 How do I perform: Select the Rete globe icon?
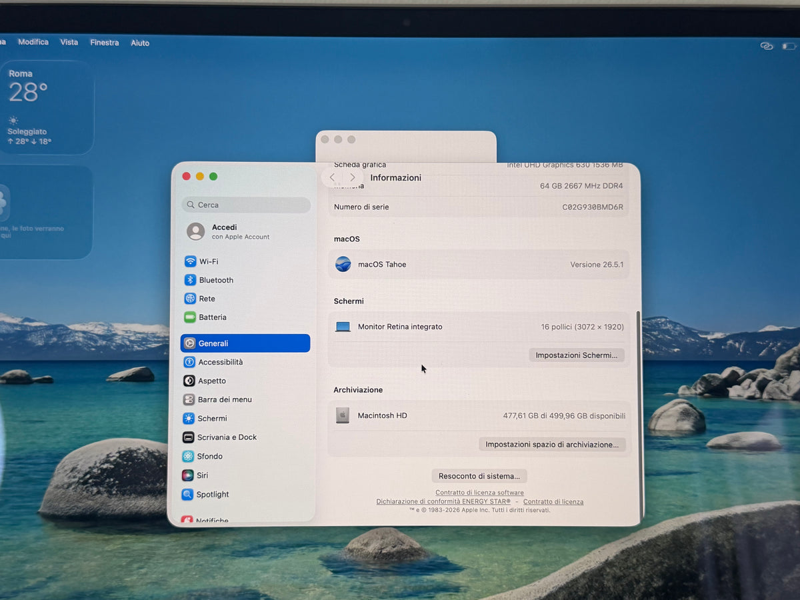click(x=190, y=299)
